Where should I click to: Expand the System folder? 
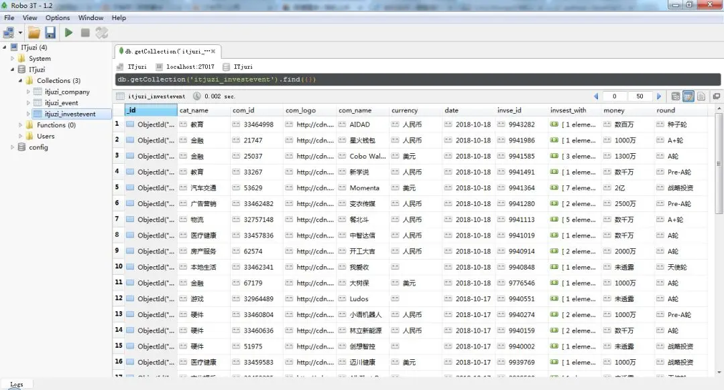pos(13,59)
